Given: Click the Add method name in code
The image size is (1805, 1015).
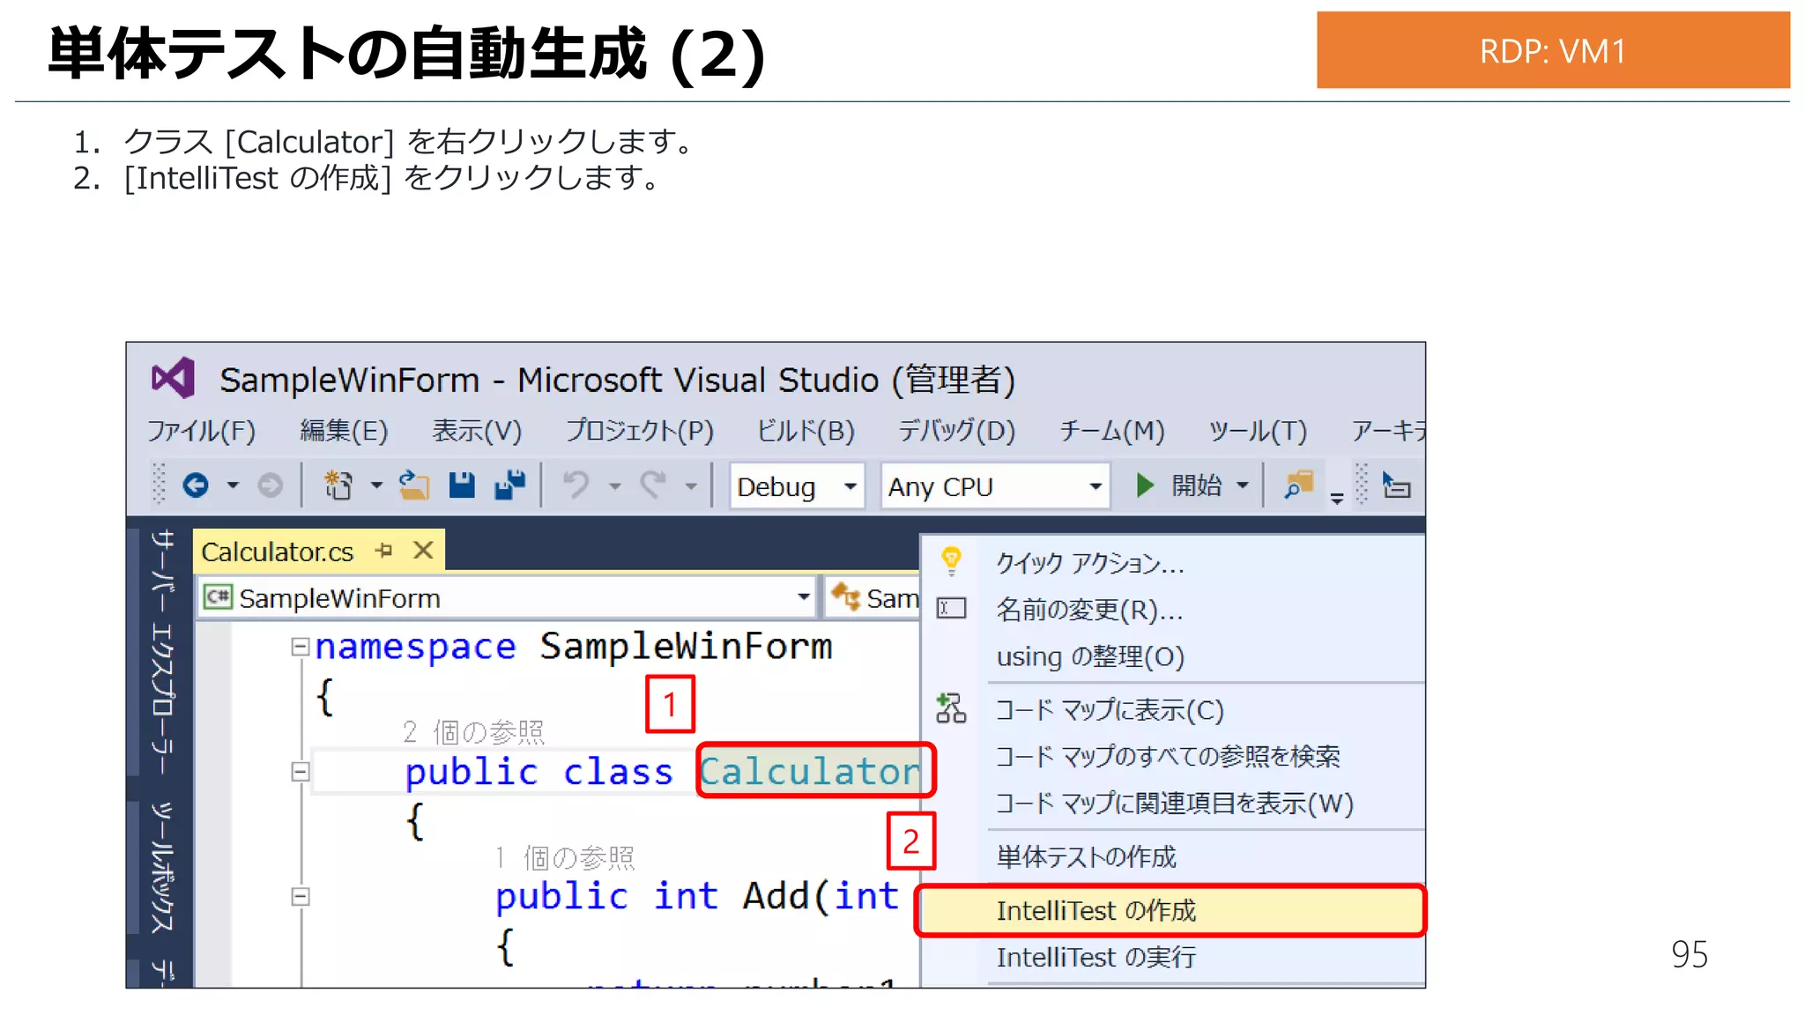Looking at the screenshot, I should [776, 896].
